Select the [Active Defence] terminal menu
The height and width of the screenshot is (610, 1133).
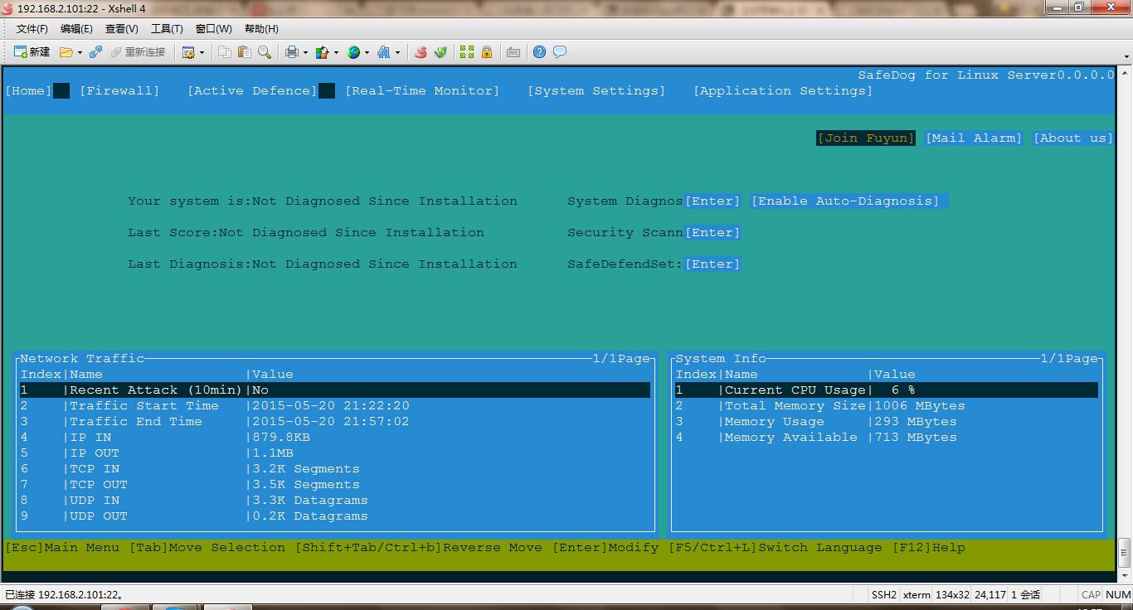pyautogui.click(x=252, y=91)
